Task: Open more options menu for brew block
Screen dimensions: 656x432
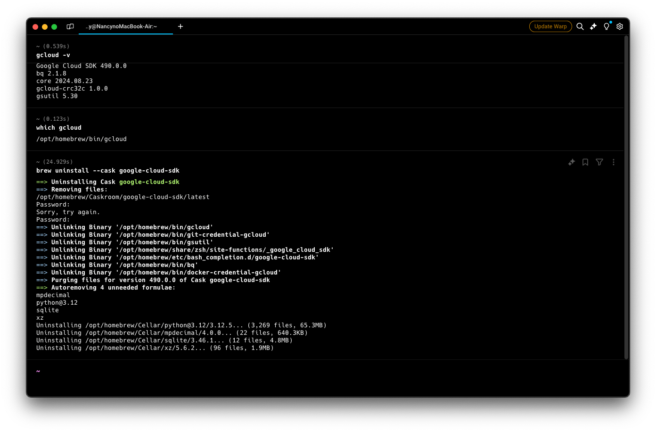Action: tap(614, 162)
